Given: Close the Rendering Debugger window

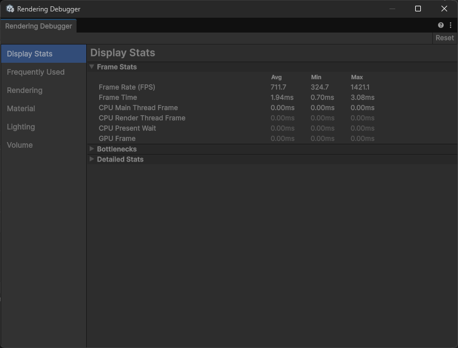Looking at the screenshot, I should [x=444, y=9].
